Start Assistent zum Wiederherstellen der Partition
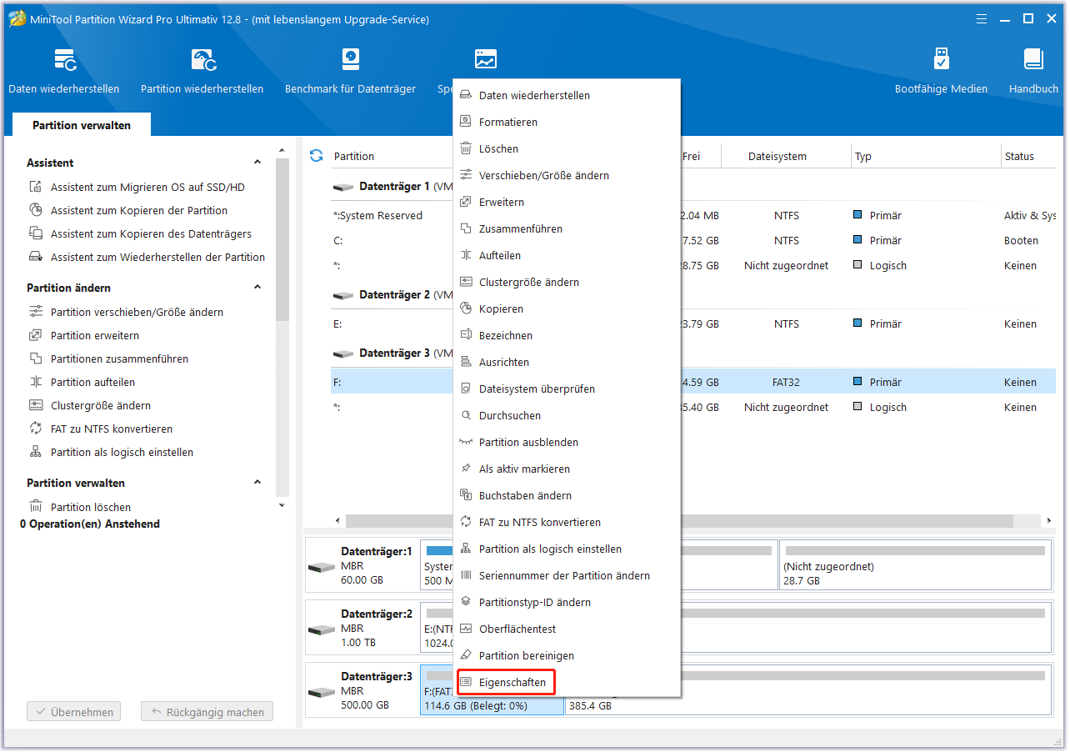The width and height of the screenshot is (1070, 752). tap(157, 258)
